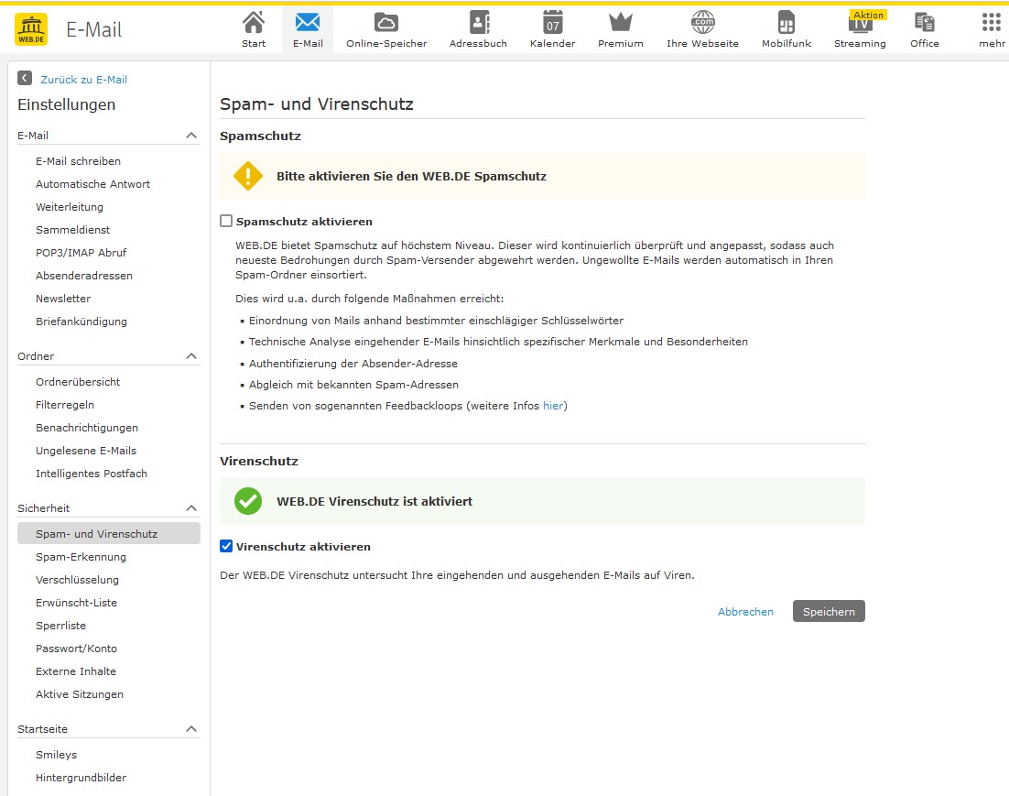Open Hintergrundbilder settings
Image resolution: width=1009 pixels, height=796 pixels.
(81, 778)
